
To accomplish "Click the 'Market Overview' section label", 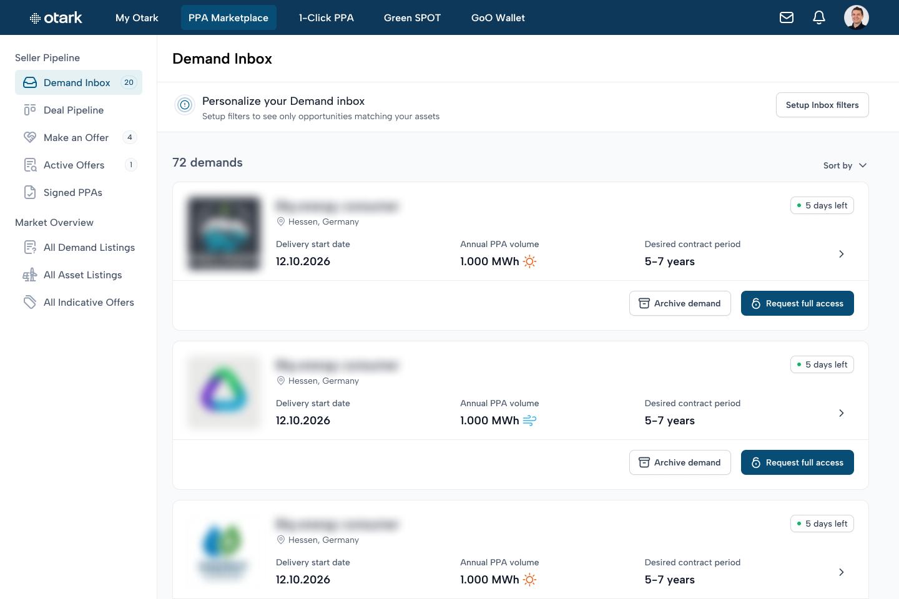I will click(x=54, y=222).
